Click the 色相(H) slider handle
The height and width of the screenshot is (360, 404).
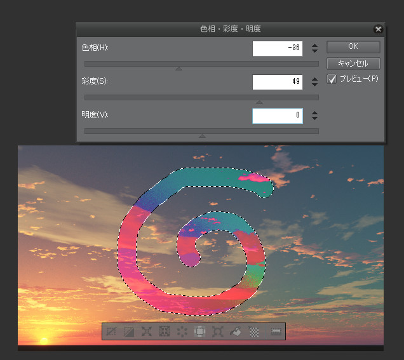178,69
